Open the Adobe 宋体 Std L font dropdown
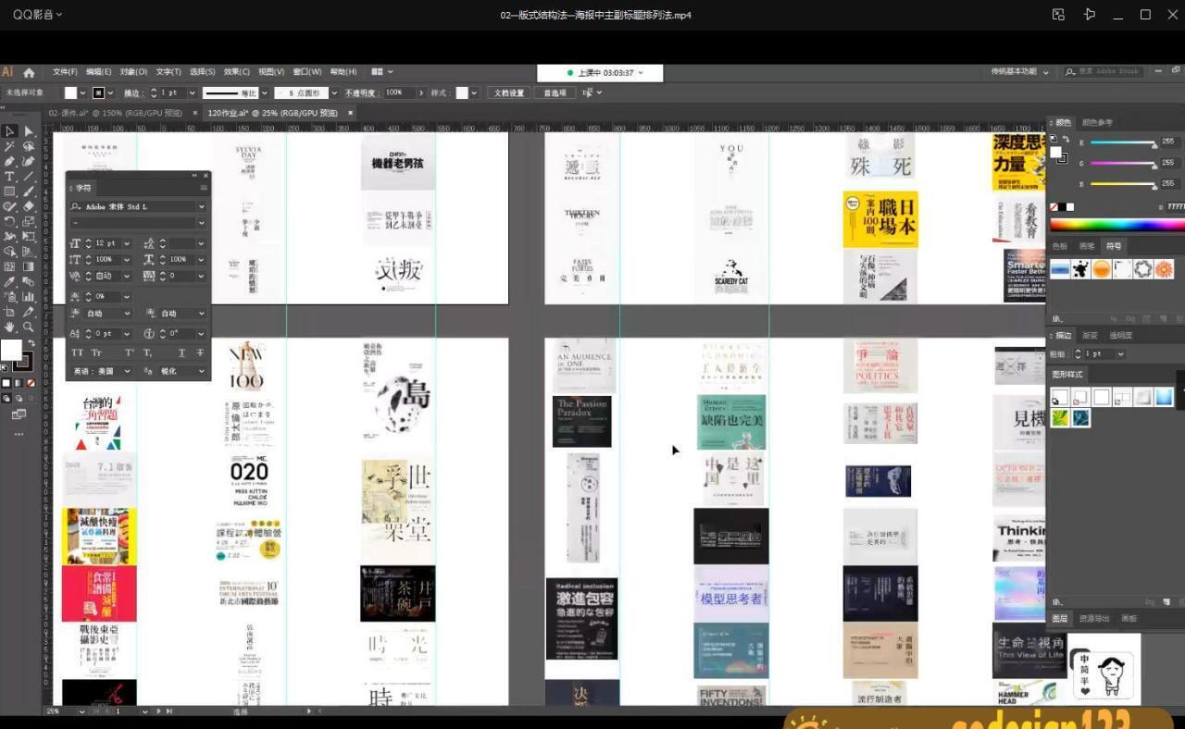This screenshot has height=729, width=1185. (201, 207)
